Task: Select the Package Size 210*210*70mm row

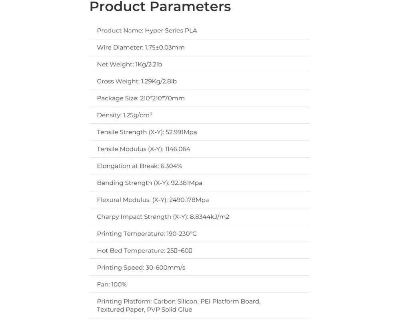Action: [x=141, y=98]
